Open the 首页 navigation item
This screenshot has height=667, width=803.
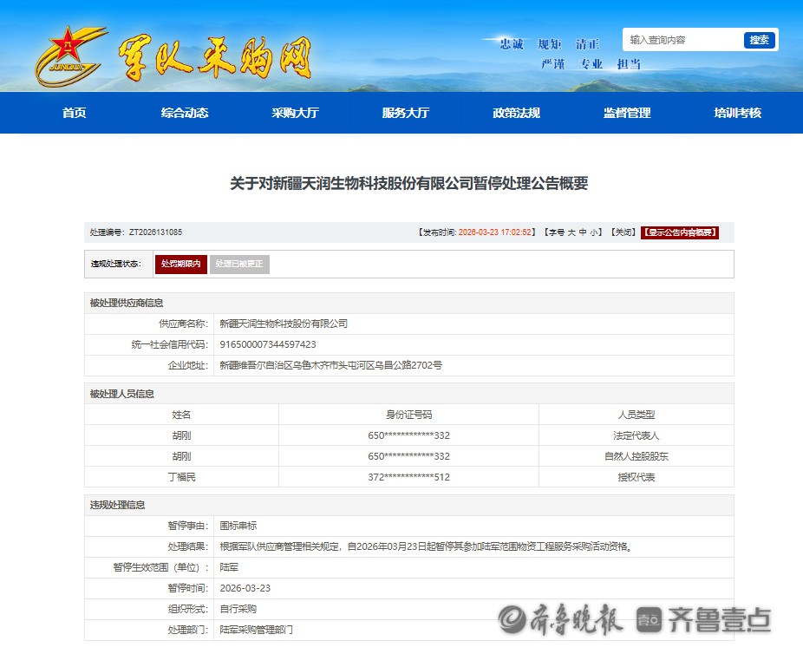75,113
